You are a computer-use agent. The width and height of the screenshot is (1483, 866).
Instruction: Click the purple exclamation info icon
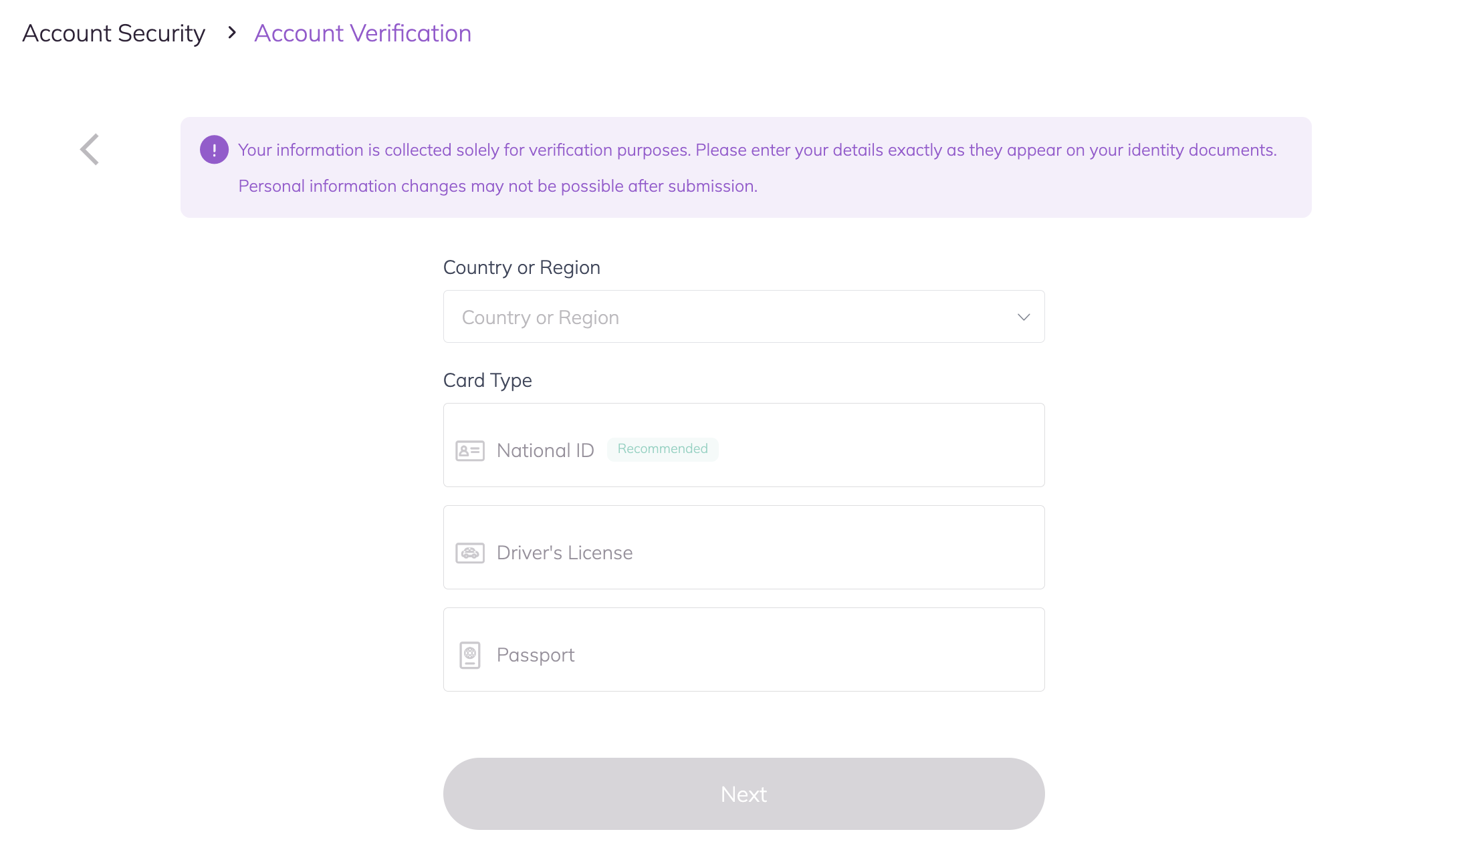tap(214, 150)
